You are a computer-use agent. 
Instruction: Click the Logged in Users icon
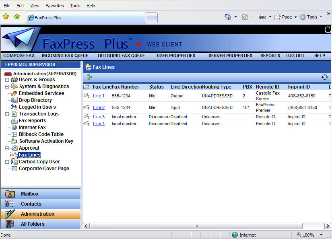pyautogui.click(x=14, y=107)
